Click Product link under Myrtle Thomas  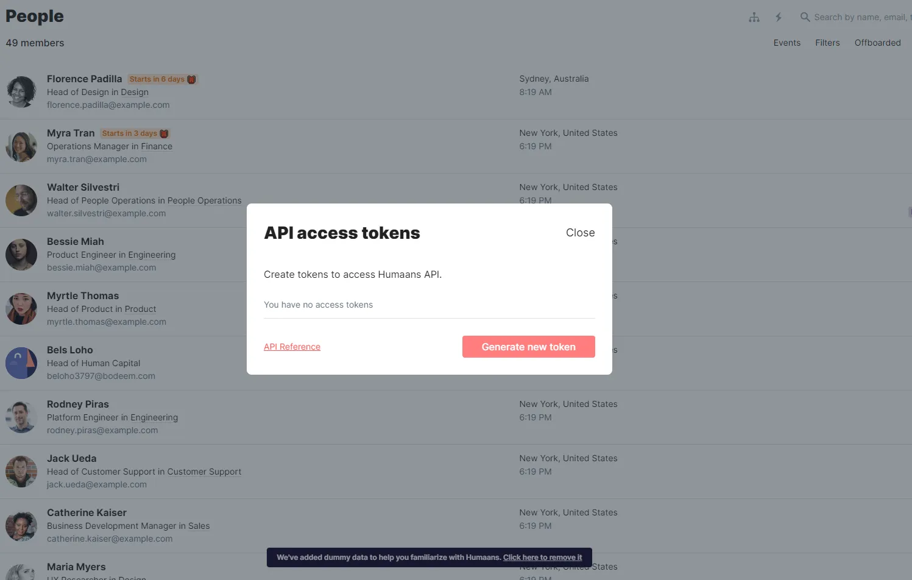coord(141,309)
